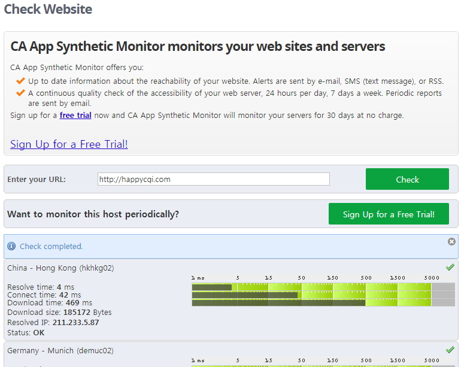Click the 'CA App Synthetic Monitor offers you:' text

click(77, 67)
